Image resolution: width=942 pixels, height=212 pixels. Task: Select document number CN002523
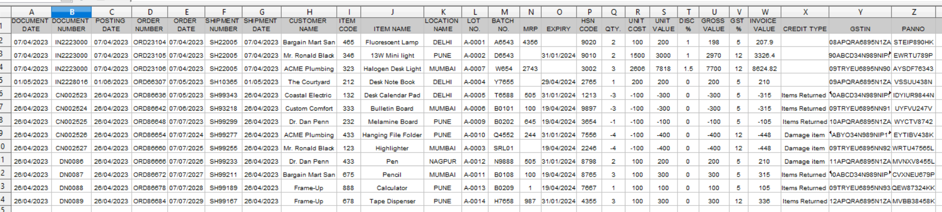[71, 95]
